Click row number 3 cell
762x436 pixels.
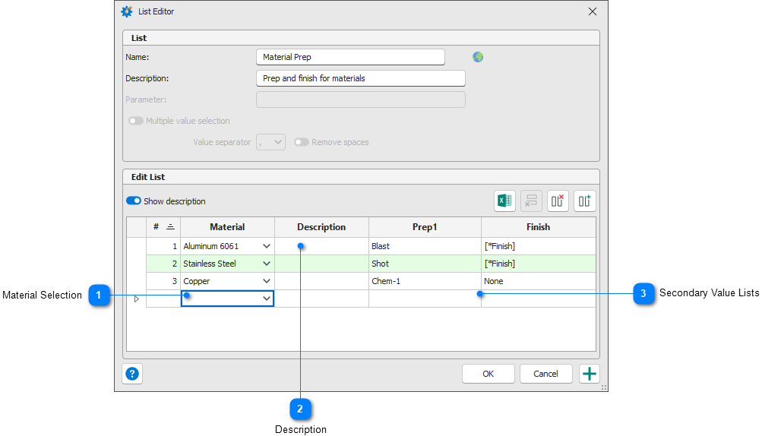click(x=163, y=281)
